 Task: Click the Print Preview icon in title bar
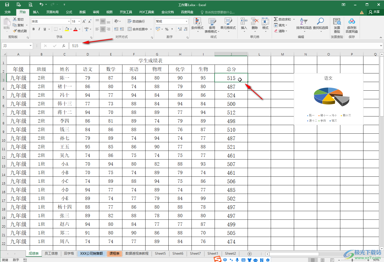pos(30,5)
